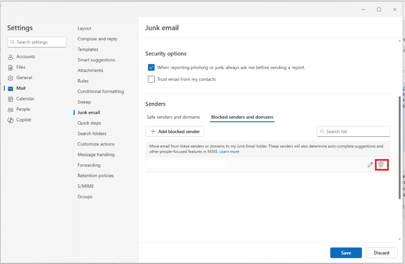Click the Files document icon

tap(10, 67)
